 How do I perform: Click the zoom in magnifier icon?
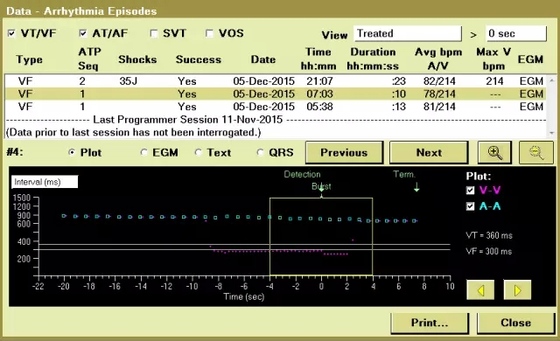coord(494,153)
